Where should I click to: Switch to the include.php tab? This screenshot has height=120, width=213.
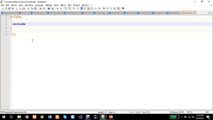pos(188,13)
